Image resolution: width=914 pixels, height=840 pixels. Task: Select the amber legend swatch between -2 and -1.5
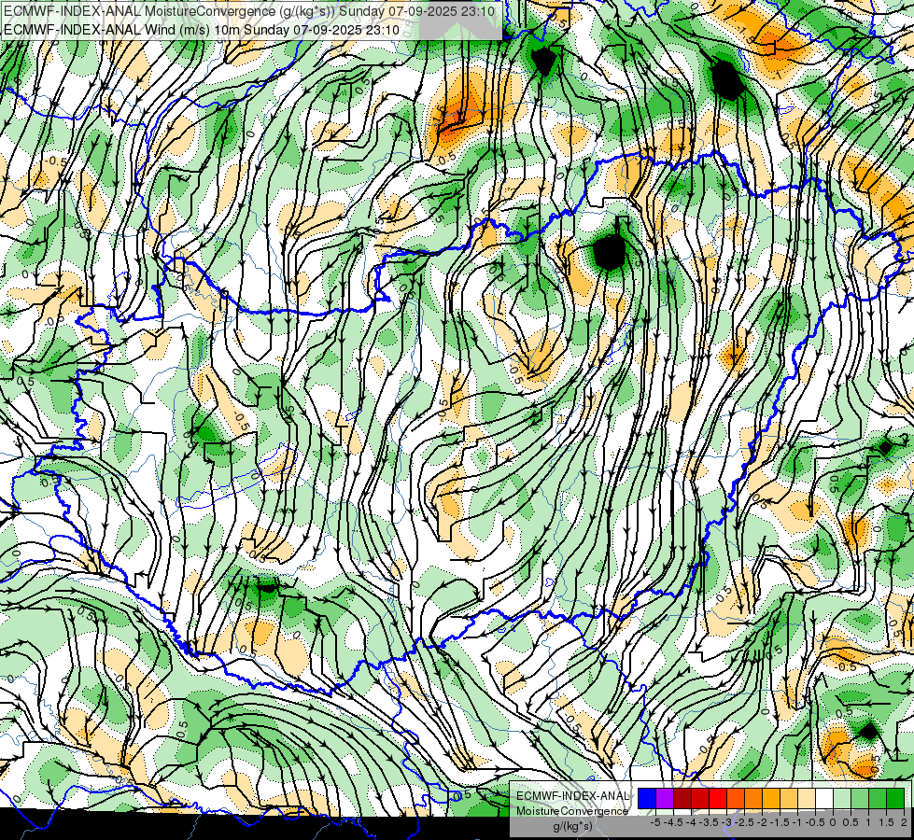tap(771, 799)
